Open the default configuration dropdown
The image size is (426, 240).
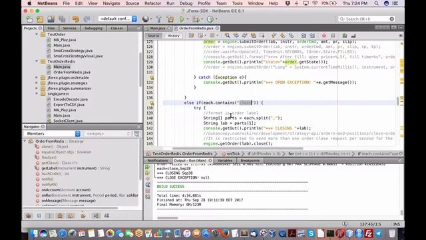(x=117, y=19)
